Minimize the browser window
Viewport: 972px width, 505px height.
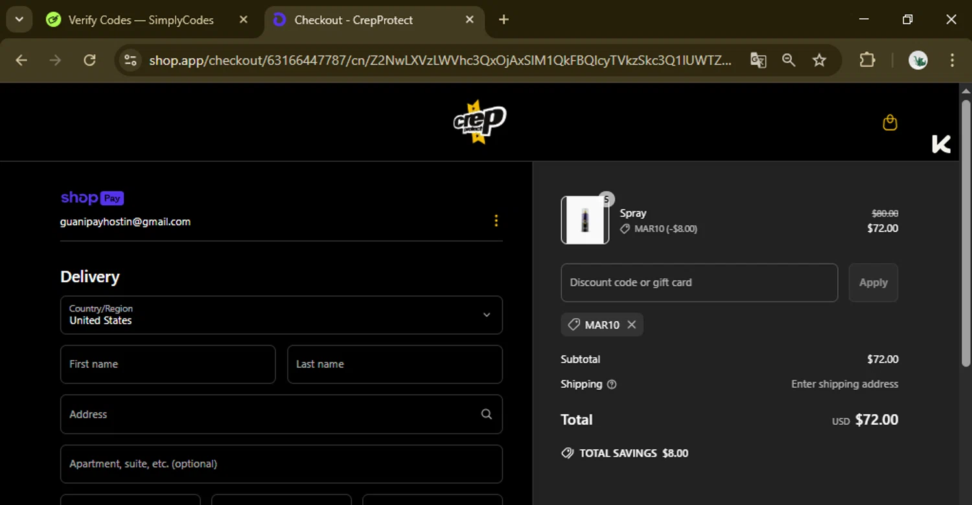click(x=864, y=19)
